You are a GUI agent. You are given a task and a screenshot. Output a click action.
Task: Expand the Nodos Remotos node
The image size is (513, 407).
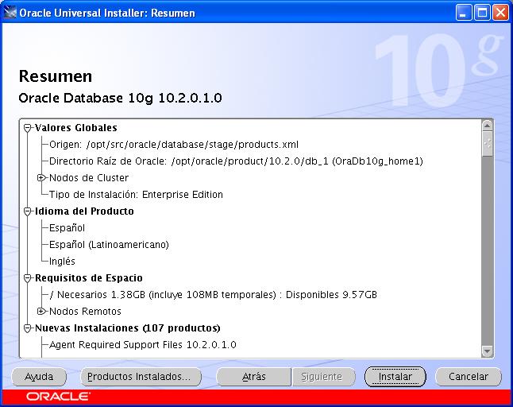coord(40,312)
